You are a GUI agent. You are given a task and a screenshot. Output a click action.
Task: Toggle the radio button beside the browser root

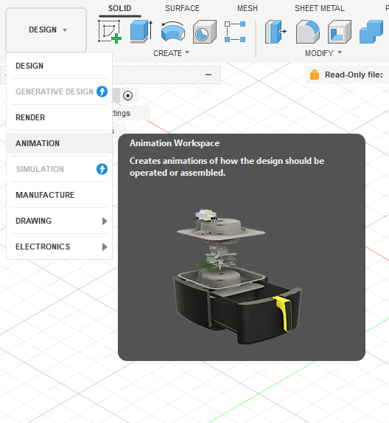coord(127,95)
